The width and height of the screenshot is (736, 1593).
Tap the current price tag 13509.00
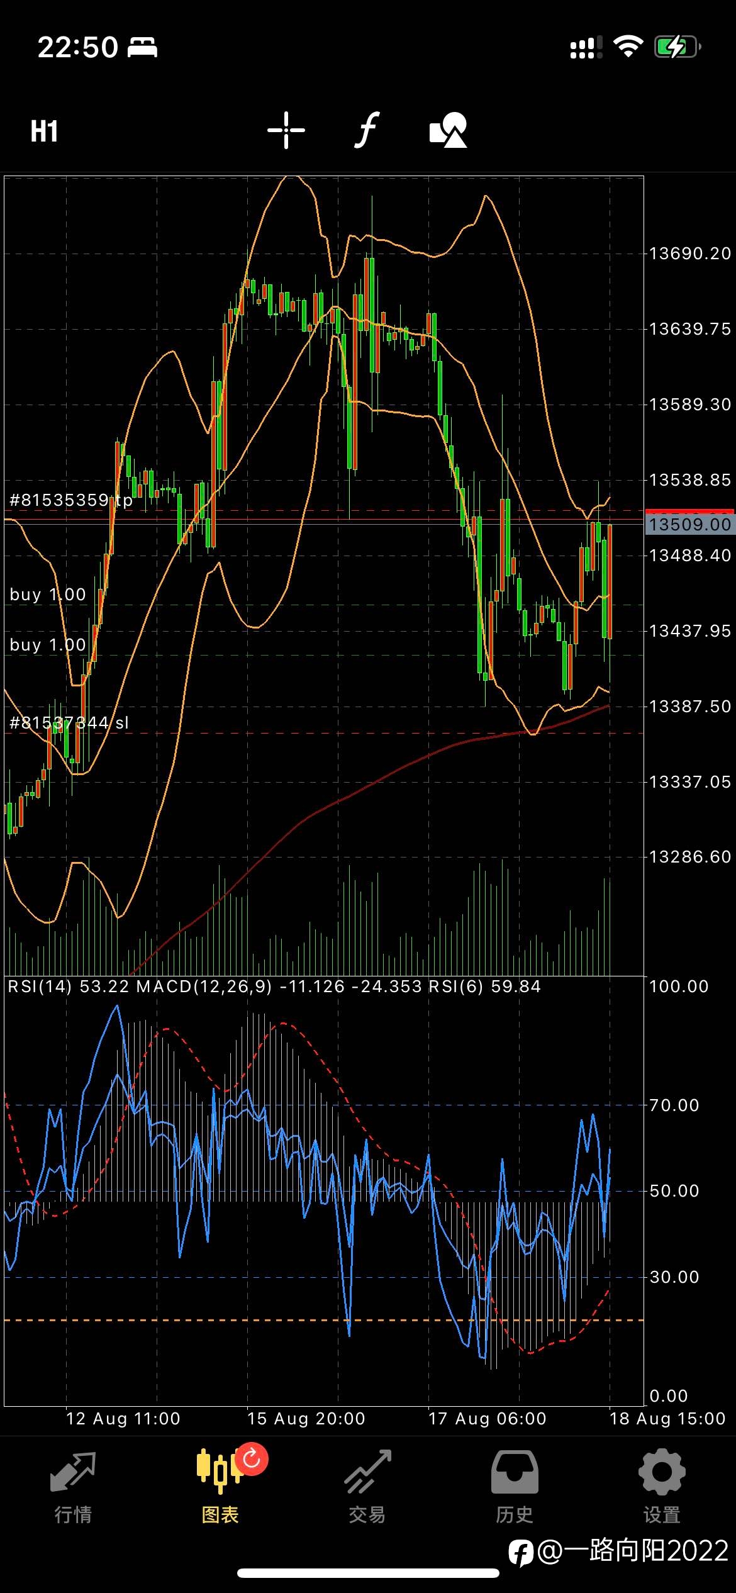690,524
